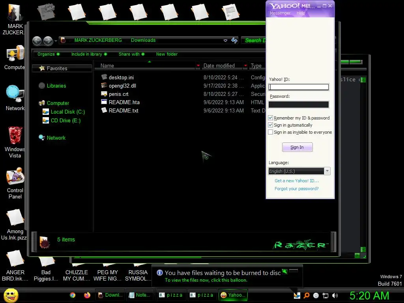Open Windows Vista recycle bin desktop icon
The width and height of the screenshot is (404, 303).
[15, 142]
